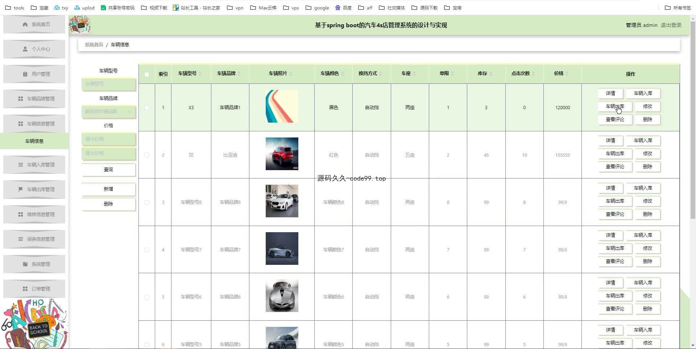This screenshot has width=696, height=349.
Task: Click 详情 for the 汉 比亚迪 row
Action: pos(610,141)
